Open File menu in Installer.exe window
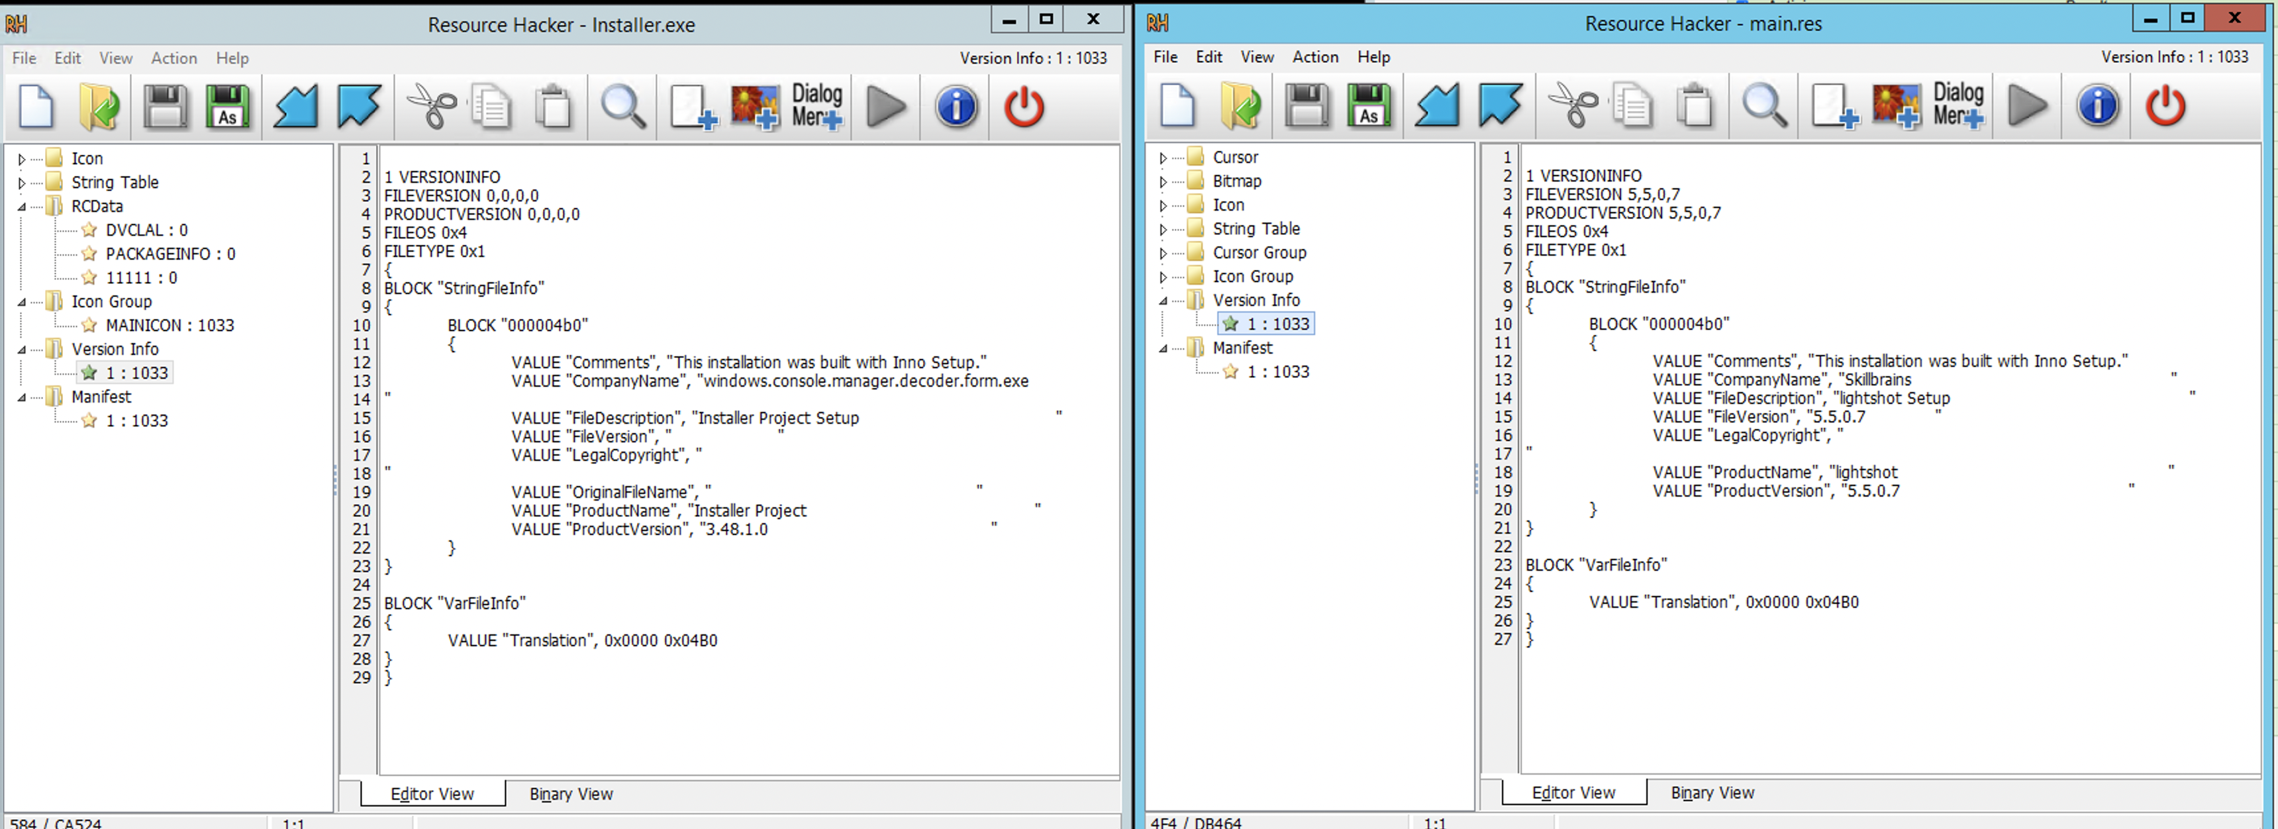Viewport: 2278px width, 829px height. pyautogui.click(x=24, y=58)
